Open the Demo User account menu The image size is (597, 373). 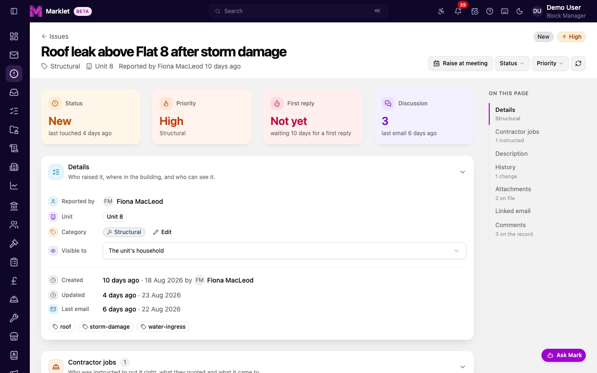[559, 11]
